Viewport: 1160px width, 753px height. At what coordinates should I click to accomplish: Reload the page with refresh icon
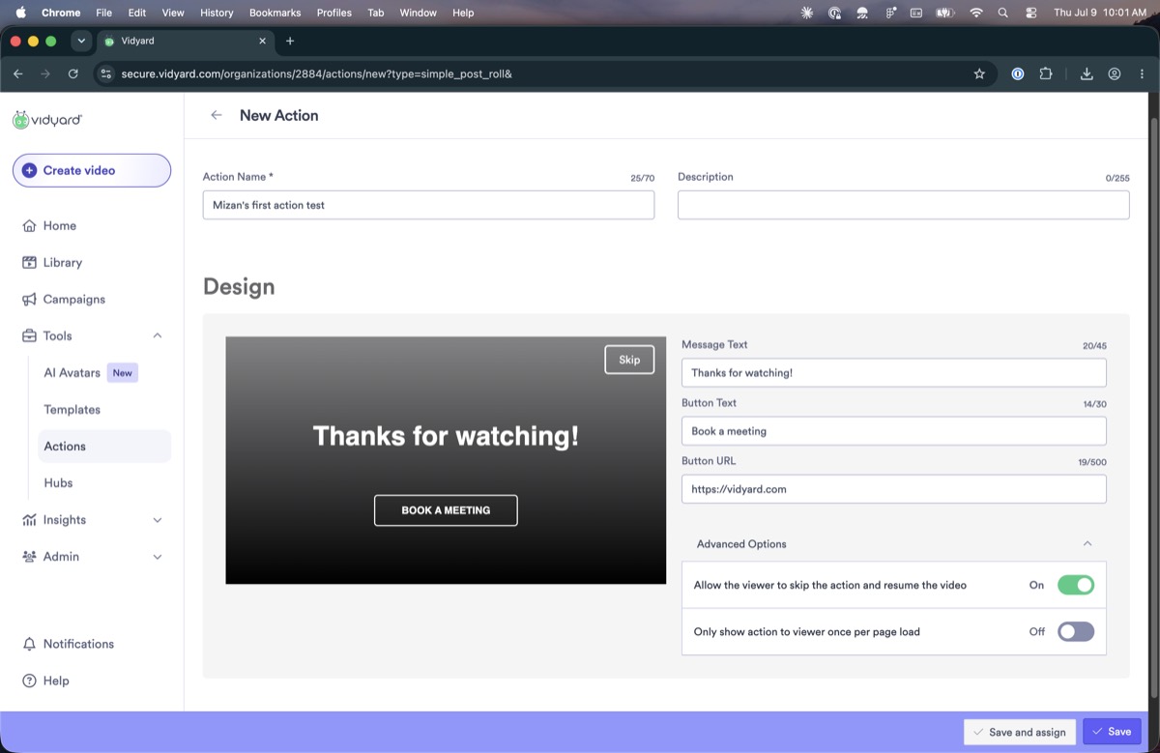coord(72,73)
